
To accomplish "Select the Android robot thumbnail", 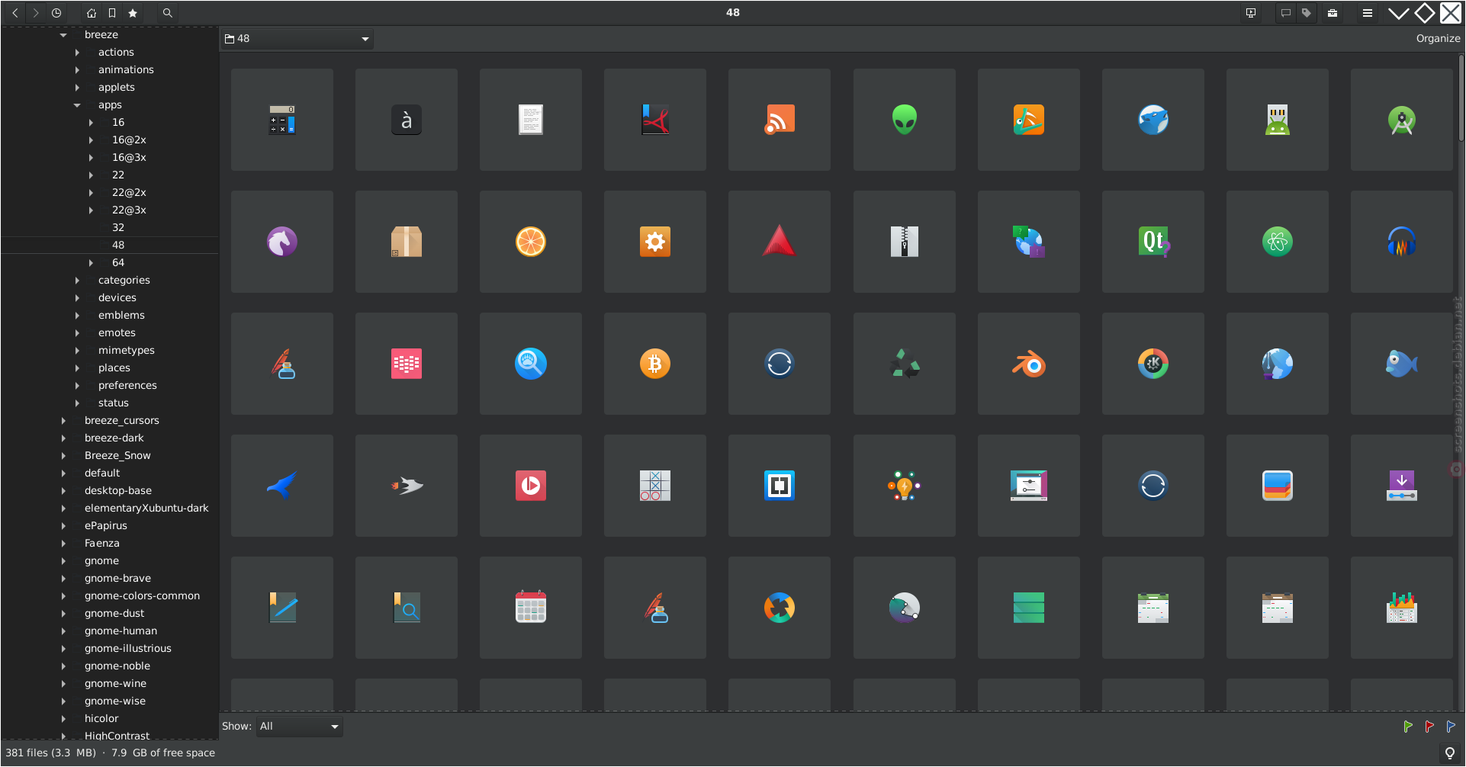I will [1278, 120].
